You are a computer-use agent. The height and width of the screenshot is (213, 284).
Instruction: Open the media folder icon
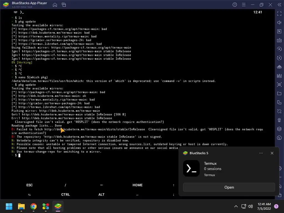tap(279, 93)
